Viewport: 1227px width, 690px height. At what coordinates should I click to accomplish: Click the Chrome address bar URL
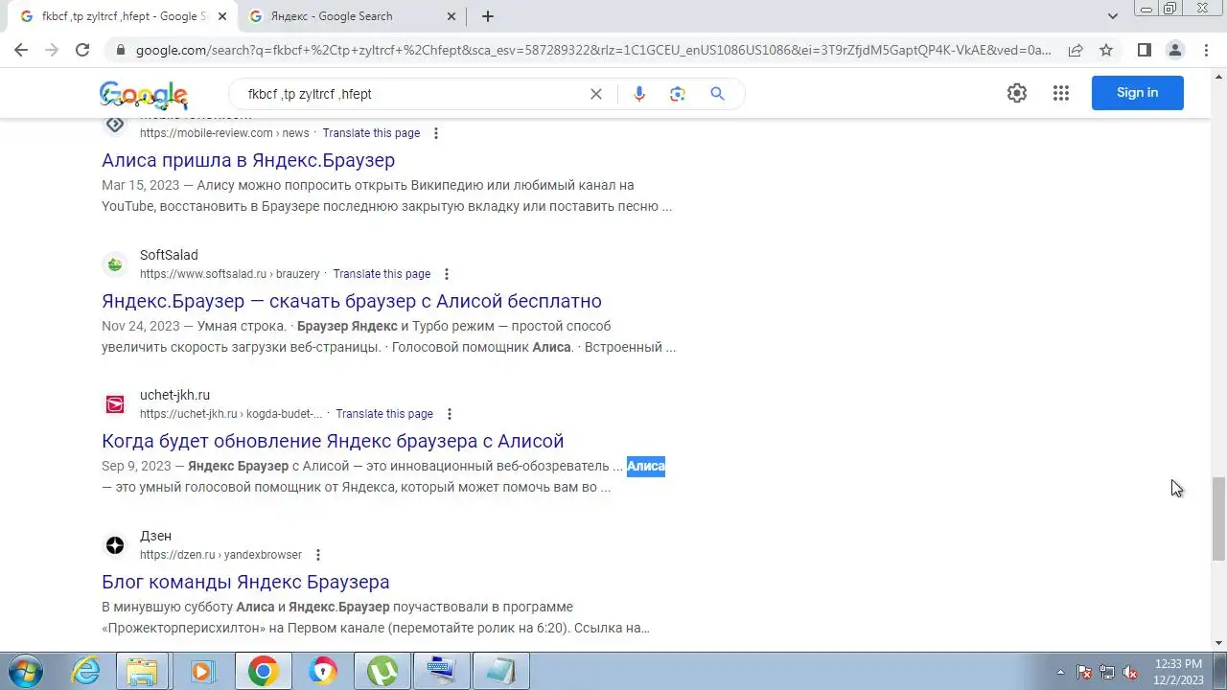pos(593,50)
